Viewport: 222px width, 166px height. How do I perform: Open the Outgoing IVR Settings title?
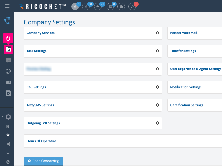[x=43, y=123]
